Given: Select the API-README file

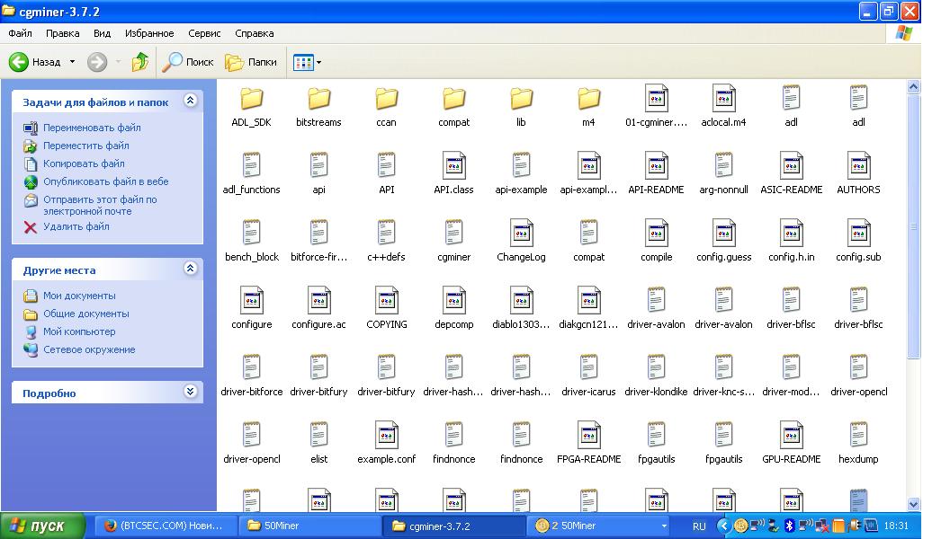Looking at the screenshot, I should pos(656,174).
